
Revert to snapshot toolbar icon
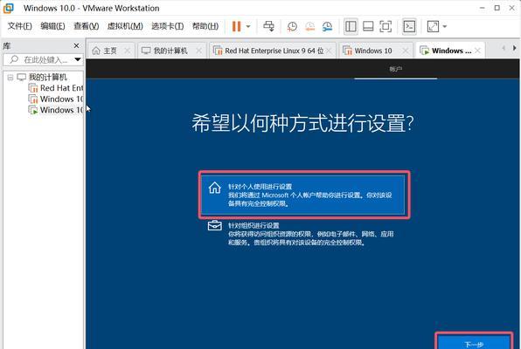pyautogui.click(x=309, y=26)
